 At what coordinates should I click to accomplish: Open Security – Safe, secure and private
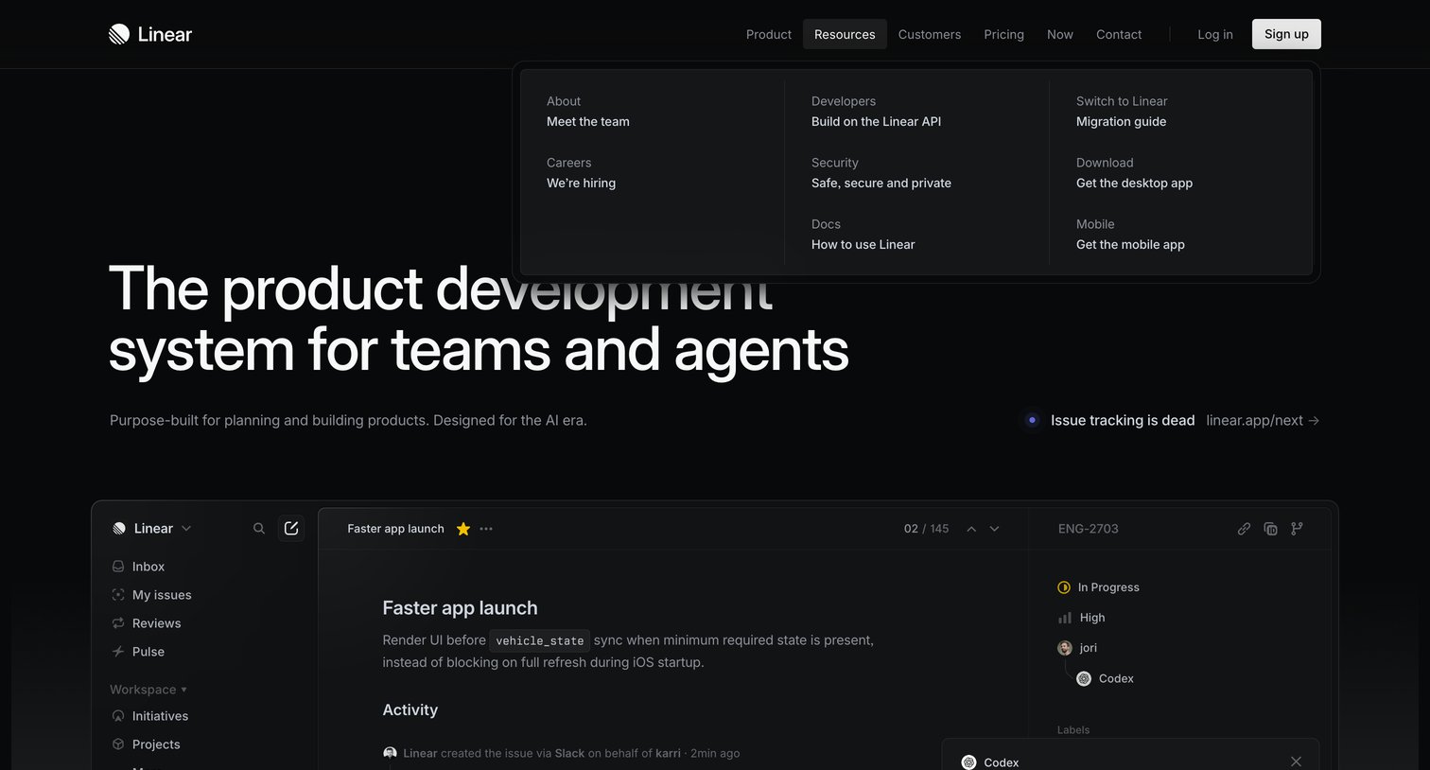pos(881,173)
